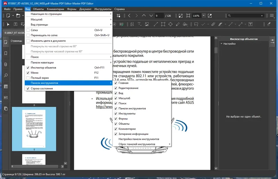
Task: Open the Документ menu
Action: 85,9
